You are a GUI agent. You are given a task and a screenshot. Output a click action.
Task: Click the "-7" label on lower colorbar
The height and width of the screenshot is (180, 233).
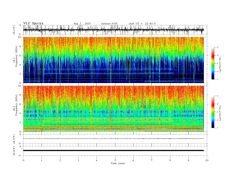(x=217, y=128)
